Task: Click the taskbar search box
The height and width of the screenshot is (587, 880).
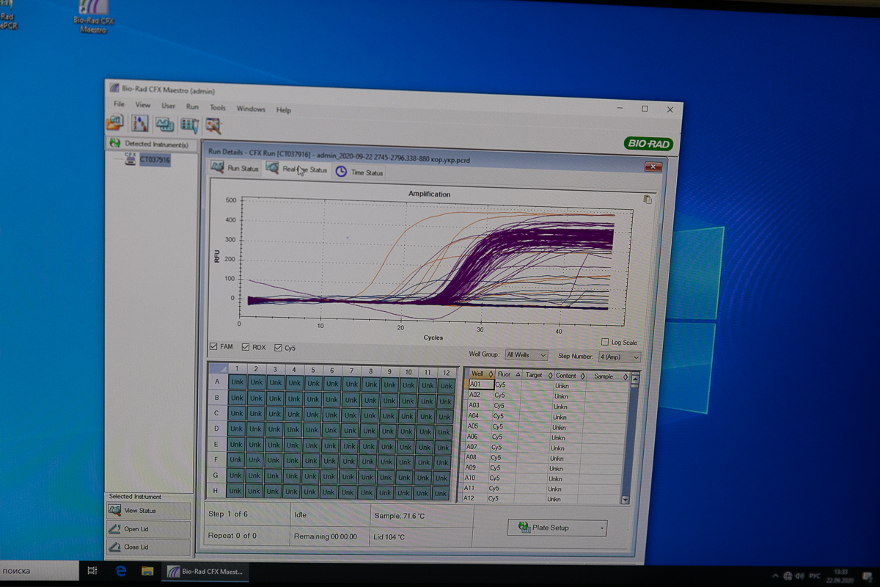Action: pyautogui.click(x=39, y=570)
